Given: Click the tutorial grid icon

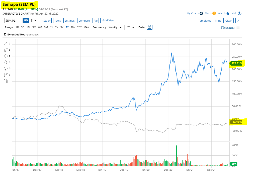Looking at the screenshot, I should coord(222,28).
